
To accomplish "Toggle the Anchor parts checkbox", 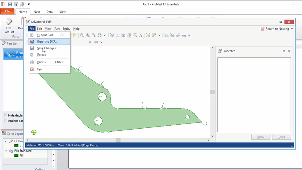I will click(5, 121).
